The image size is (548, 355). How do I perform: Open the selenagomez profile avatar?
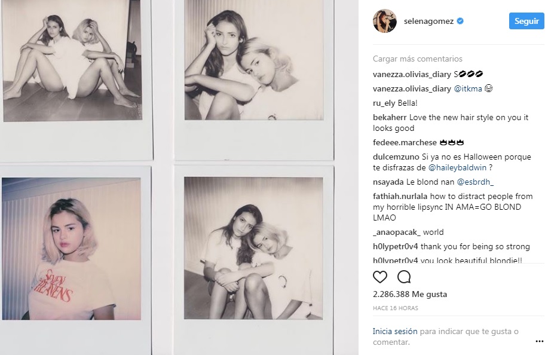point(385,21)
